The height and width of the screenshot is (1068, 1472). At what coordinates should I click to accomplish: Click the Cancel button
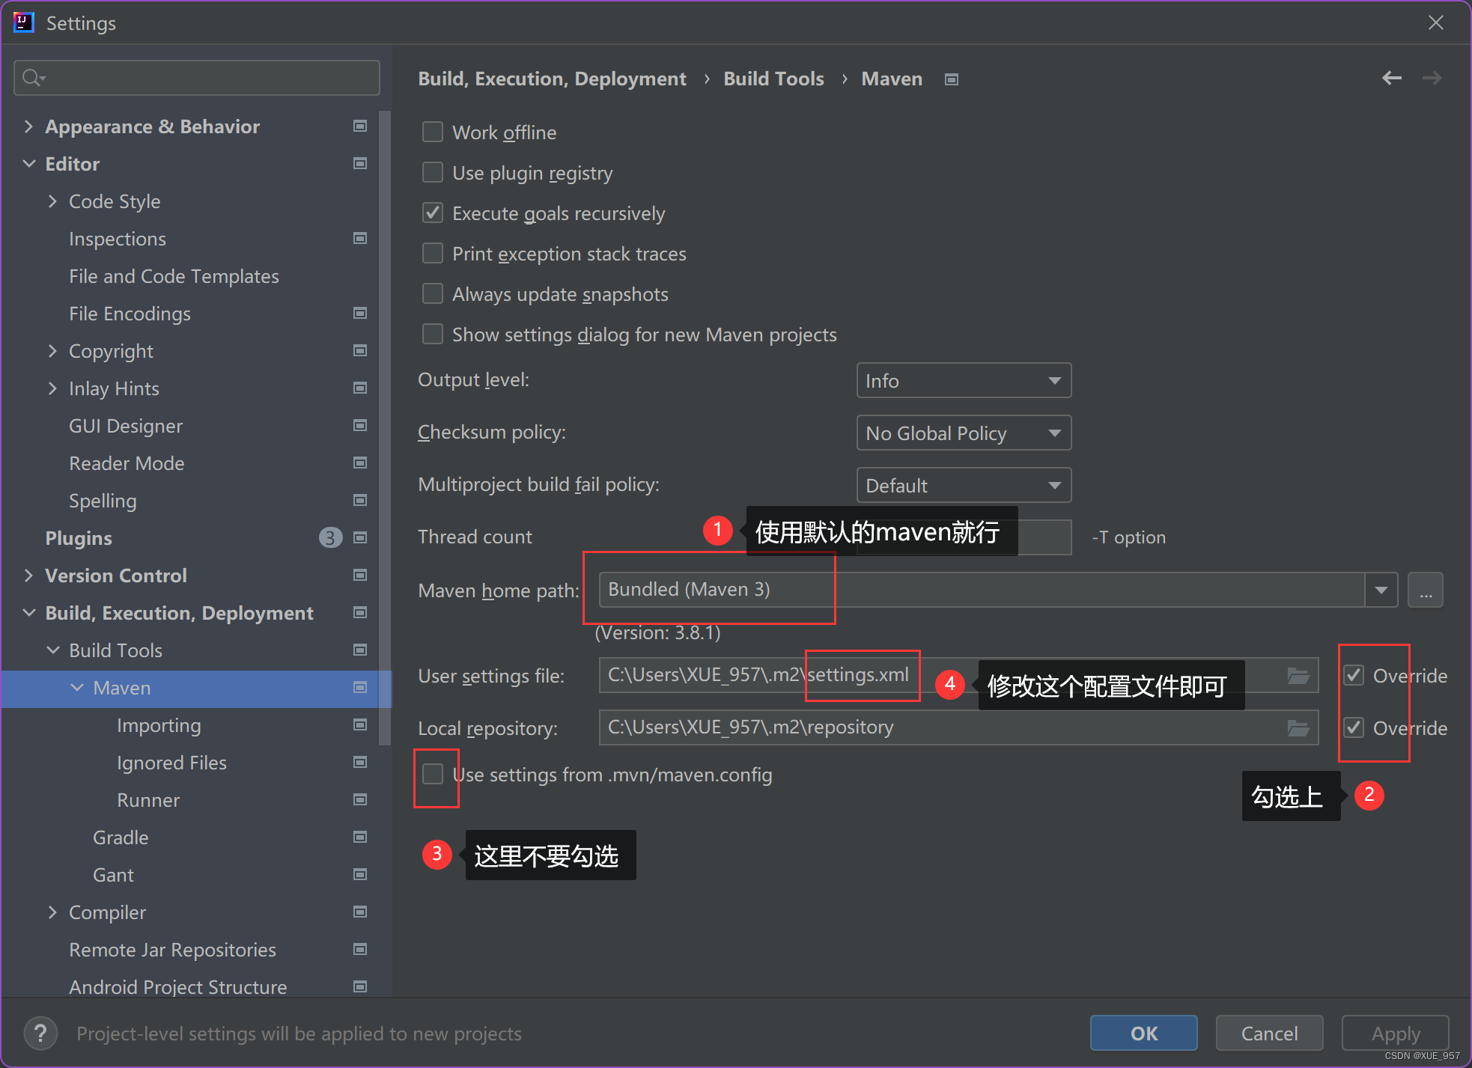tap(1269, 1033)
